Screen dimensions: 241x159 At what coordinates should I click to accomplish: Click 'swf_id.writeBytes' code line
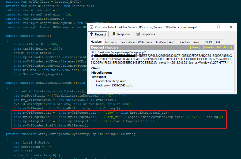pyautogui.click(x=73, y=104)
